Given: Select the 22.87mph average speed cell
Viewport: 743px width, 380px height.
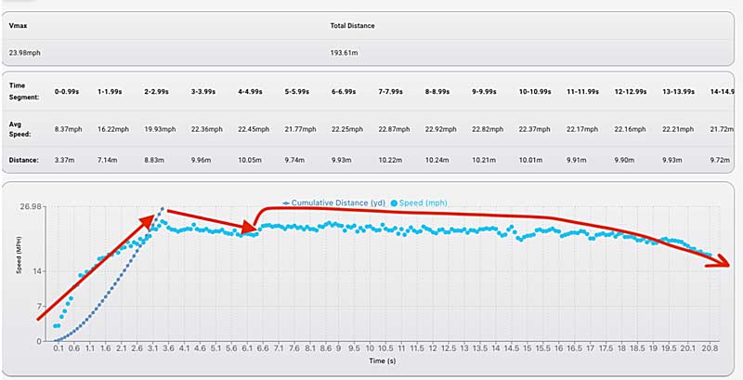Looking at the screenshot, I should click(394, 129).
